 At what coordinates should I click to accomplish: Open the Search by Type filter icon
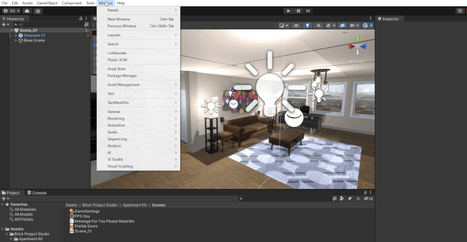click(x=342, y=199)
